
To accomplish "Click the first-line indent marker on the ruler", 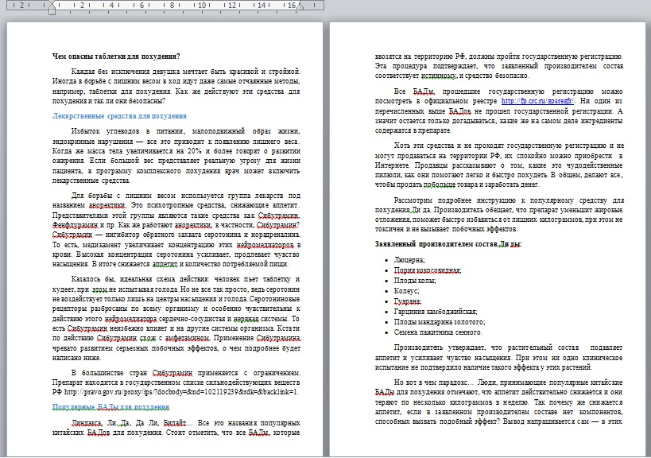I will [52, 3].
